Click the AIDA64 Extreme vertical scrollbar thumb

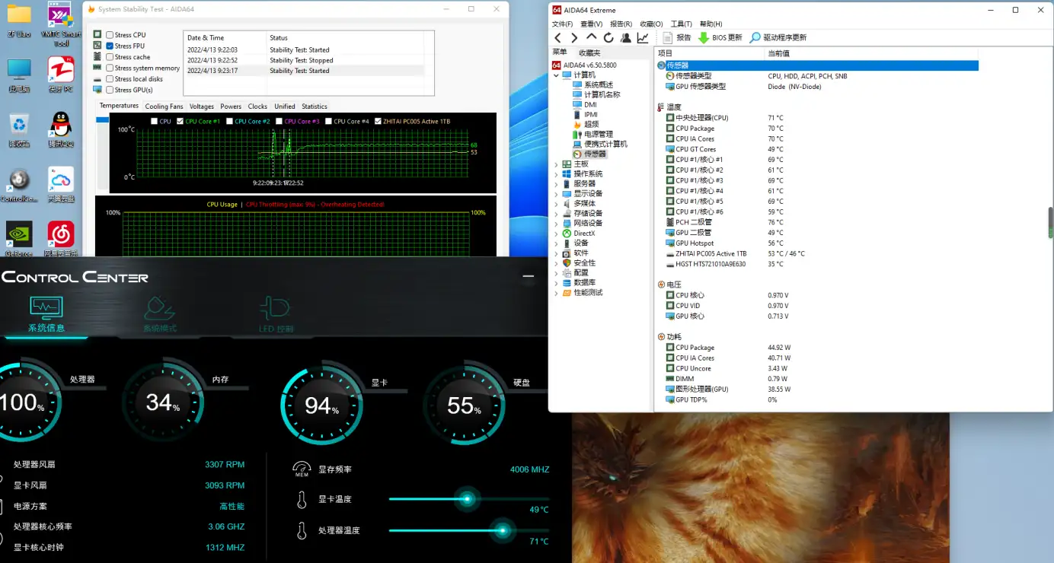[x=1050, y=223]
